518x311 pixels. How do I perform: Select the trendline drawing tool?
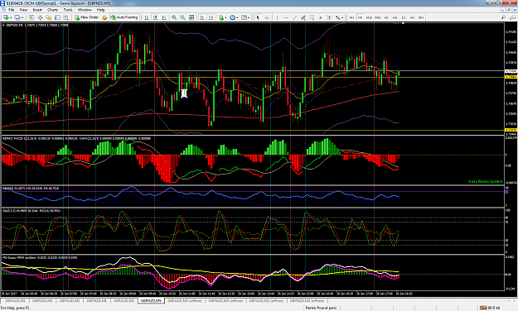295,17
